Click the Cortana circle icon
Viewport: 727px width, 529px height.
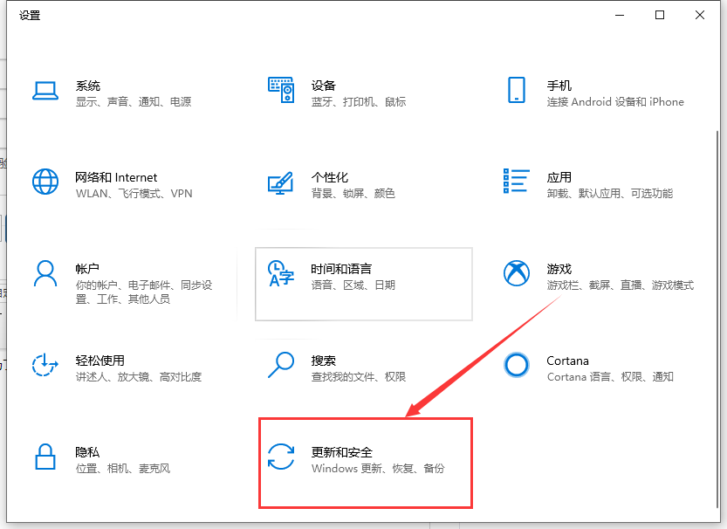517,366
